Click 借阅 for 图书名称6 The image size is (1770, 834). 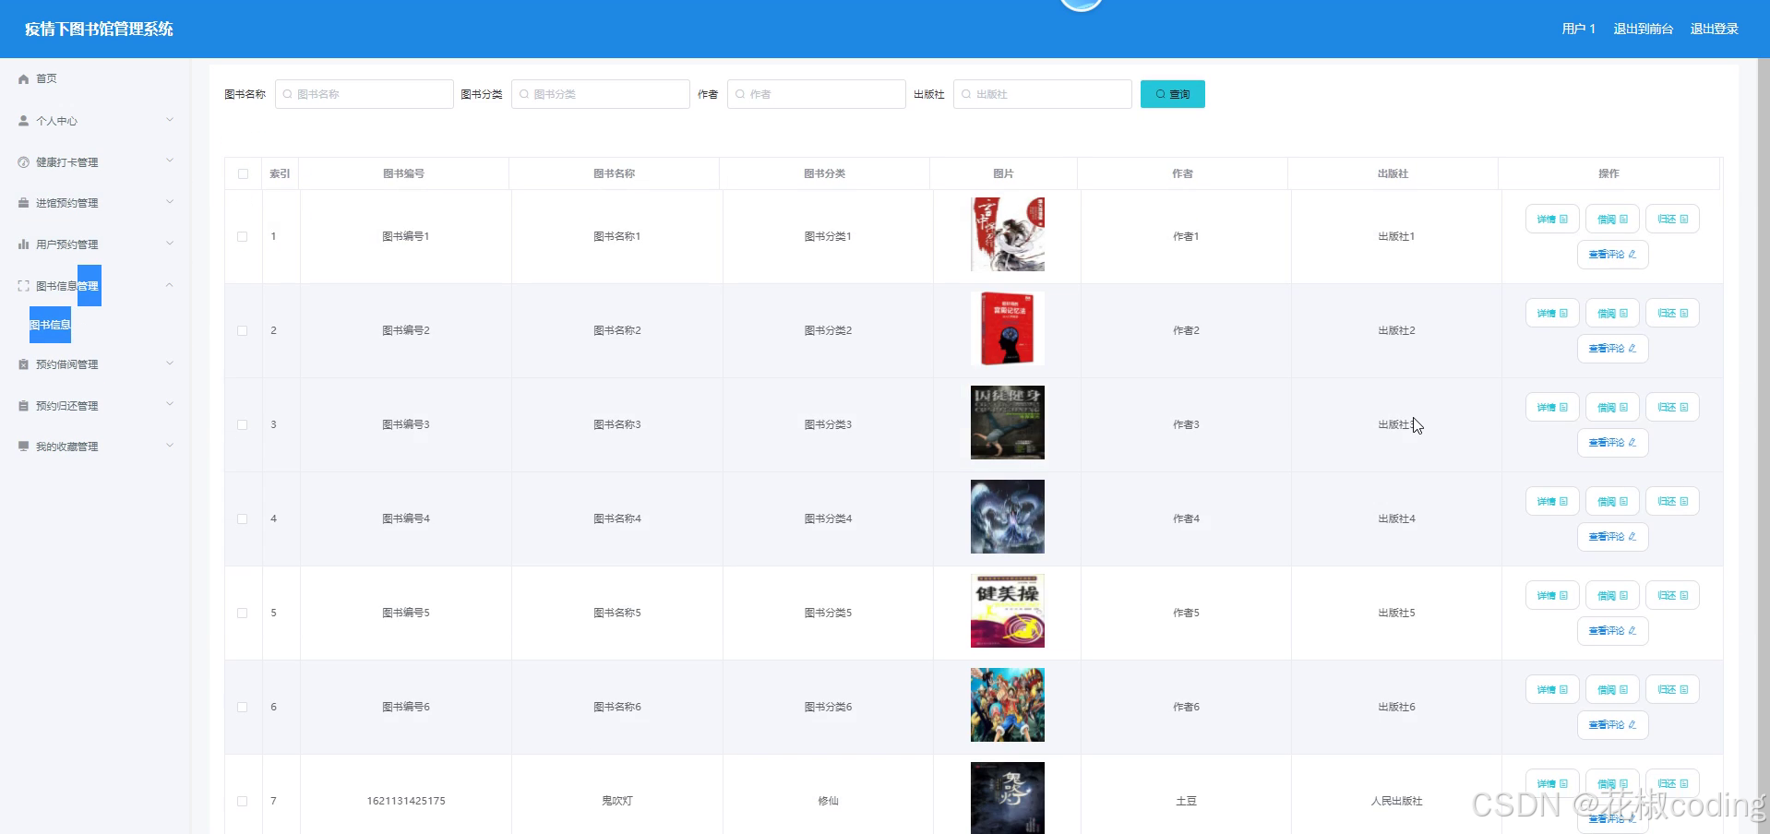(x=1612, y=690)
